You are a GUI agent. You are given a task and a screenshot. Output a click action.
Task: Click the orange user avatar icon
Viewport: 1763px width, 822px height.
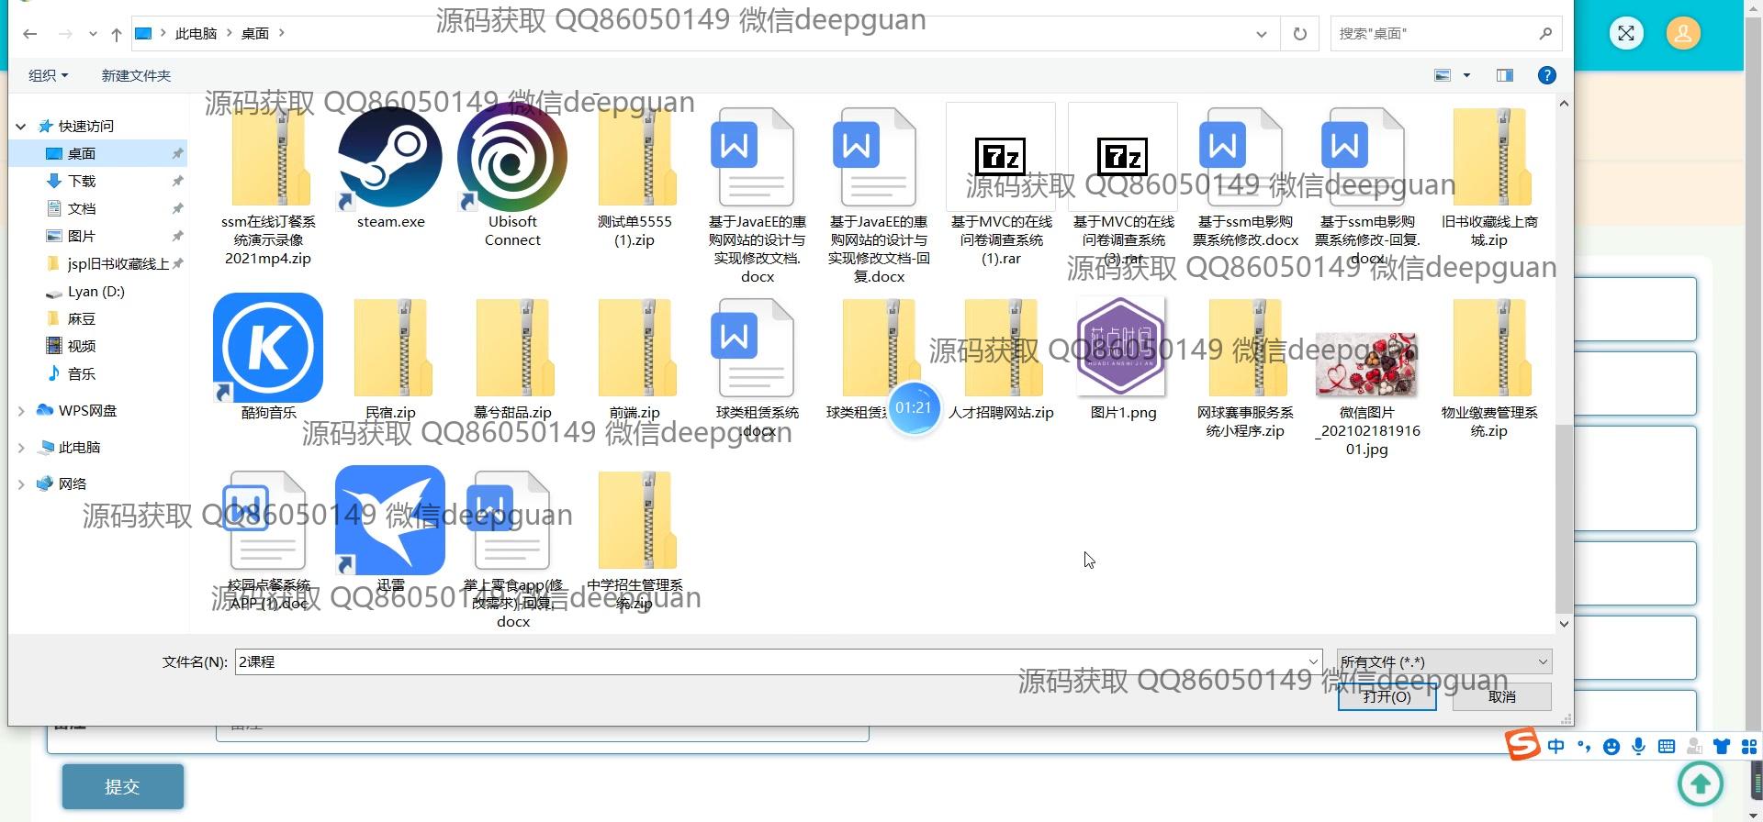pyautogui.click(x=1683, y=34)
